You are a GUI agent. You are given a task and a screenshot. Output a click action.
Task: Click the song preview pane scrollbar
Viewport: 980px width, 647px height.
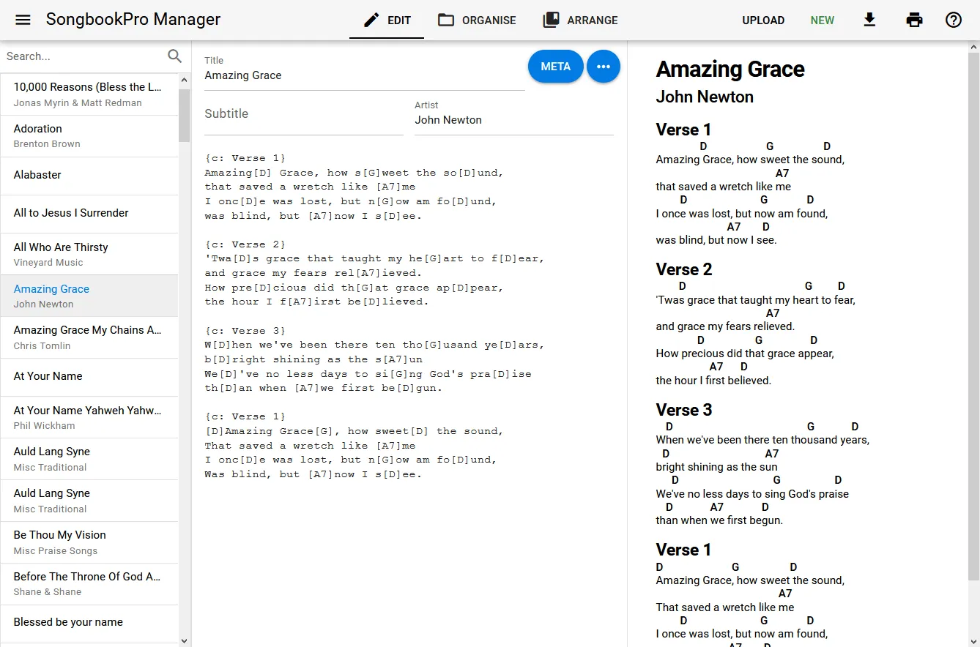pyautogui.click(x=974, y=293)
